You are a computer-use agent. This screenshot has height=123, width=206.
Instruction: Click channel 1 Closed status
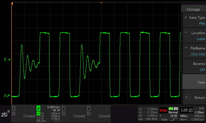[x=29, y=116]
